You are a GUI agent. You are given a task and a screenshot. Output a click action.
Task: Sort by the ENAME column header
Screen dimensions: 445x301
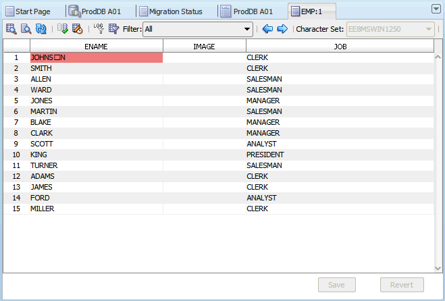(97, 46)
